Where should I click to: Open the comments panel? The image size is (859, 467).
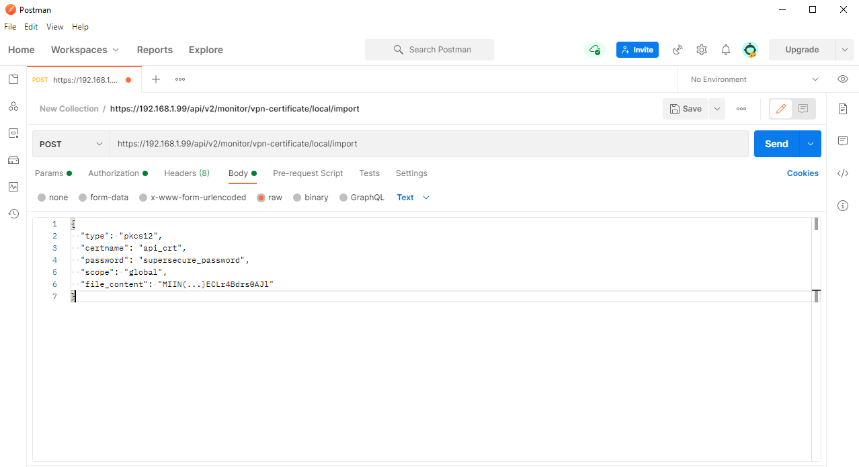842,141
